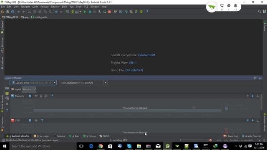Image resolution: width=267 pixels, height=150 pixels.
Task: Open the Navigate menu
Action: 25,7
